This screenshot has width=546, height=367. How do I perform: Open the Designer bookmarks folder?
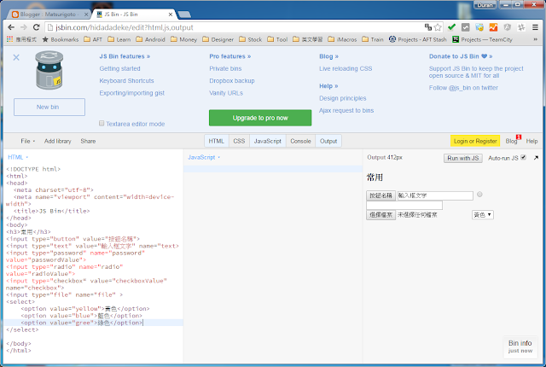click(218, 39)
